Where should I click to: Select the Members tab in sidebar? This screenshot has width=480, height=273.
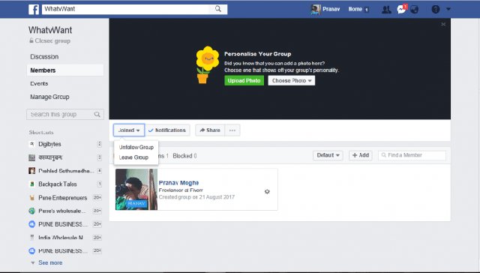point(65,70)
